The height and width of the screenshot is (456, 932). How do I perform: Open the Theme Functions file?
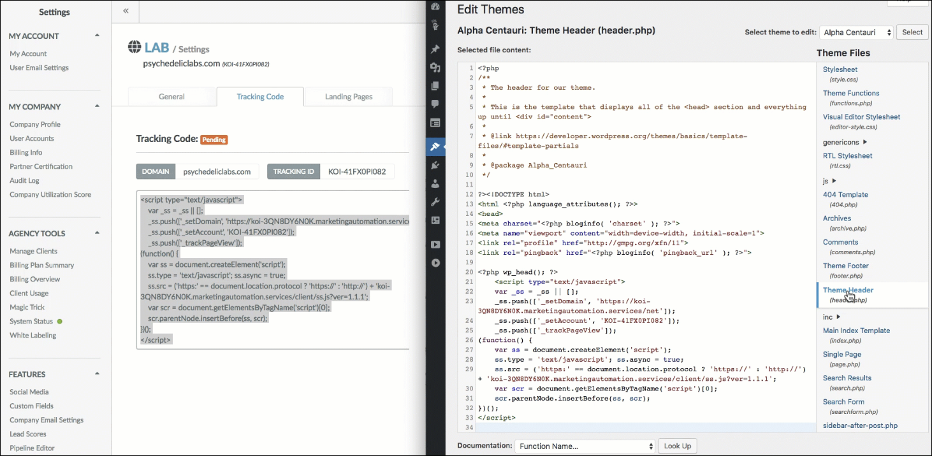coord(851,93)
